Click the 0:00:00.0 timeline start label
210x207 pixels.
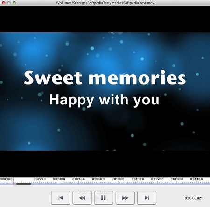point(6,179)
